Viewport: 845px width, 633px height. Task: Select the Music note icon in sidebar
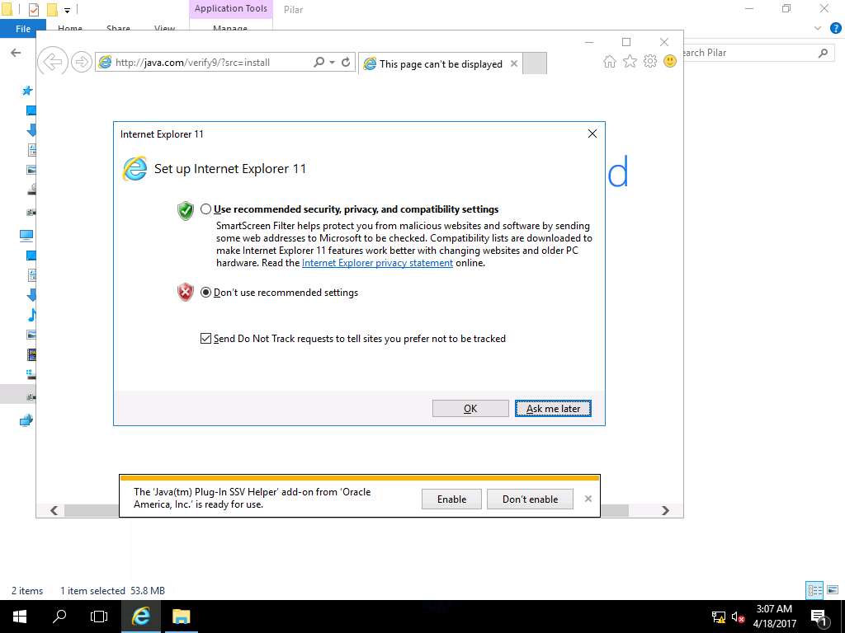(32, 314)
